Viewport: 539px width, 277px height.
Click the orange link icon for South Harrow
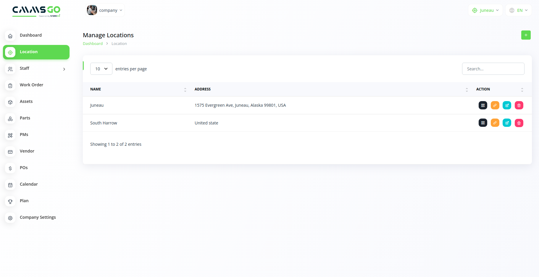495,123
